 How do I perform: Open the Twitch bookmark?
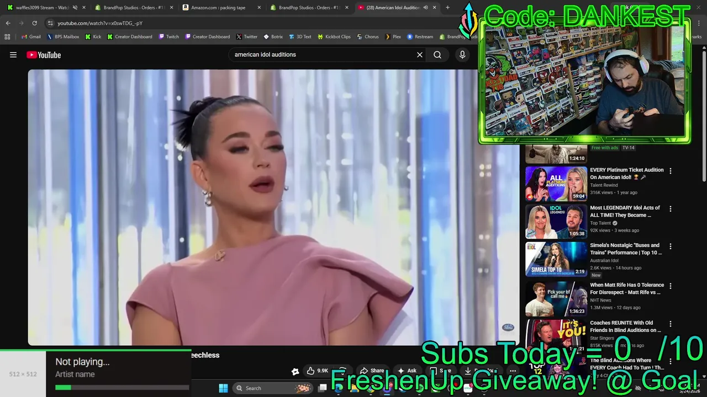click(169, 36)
